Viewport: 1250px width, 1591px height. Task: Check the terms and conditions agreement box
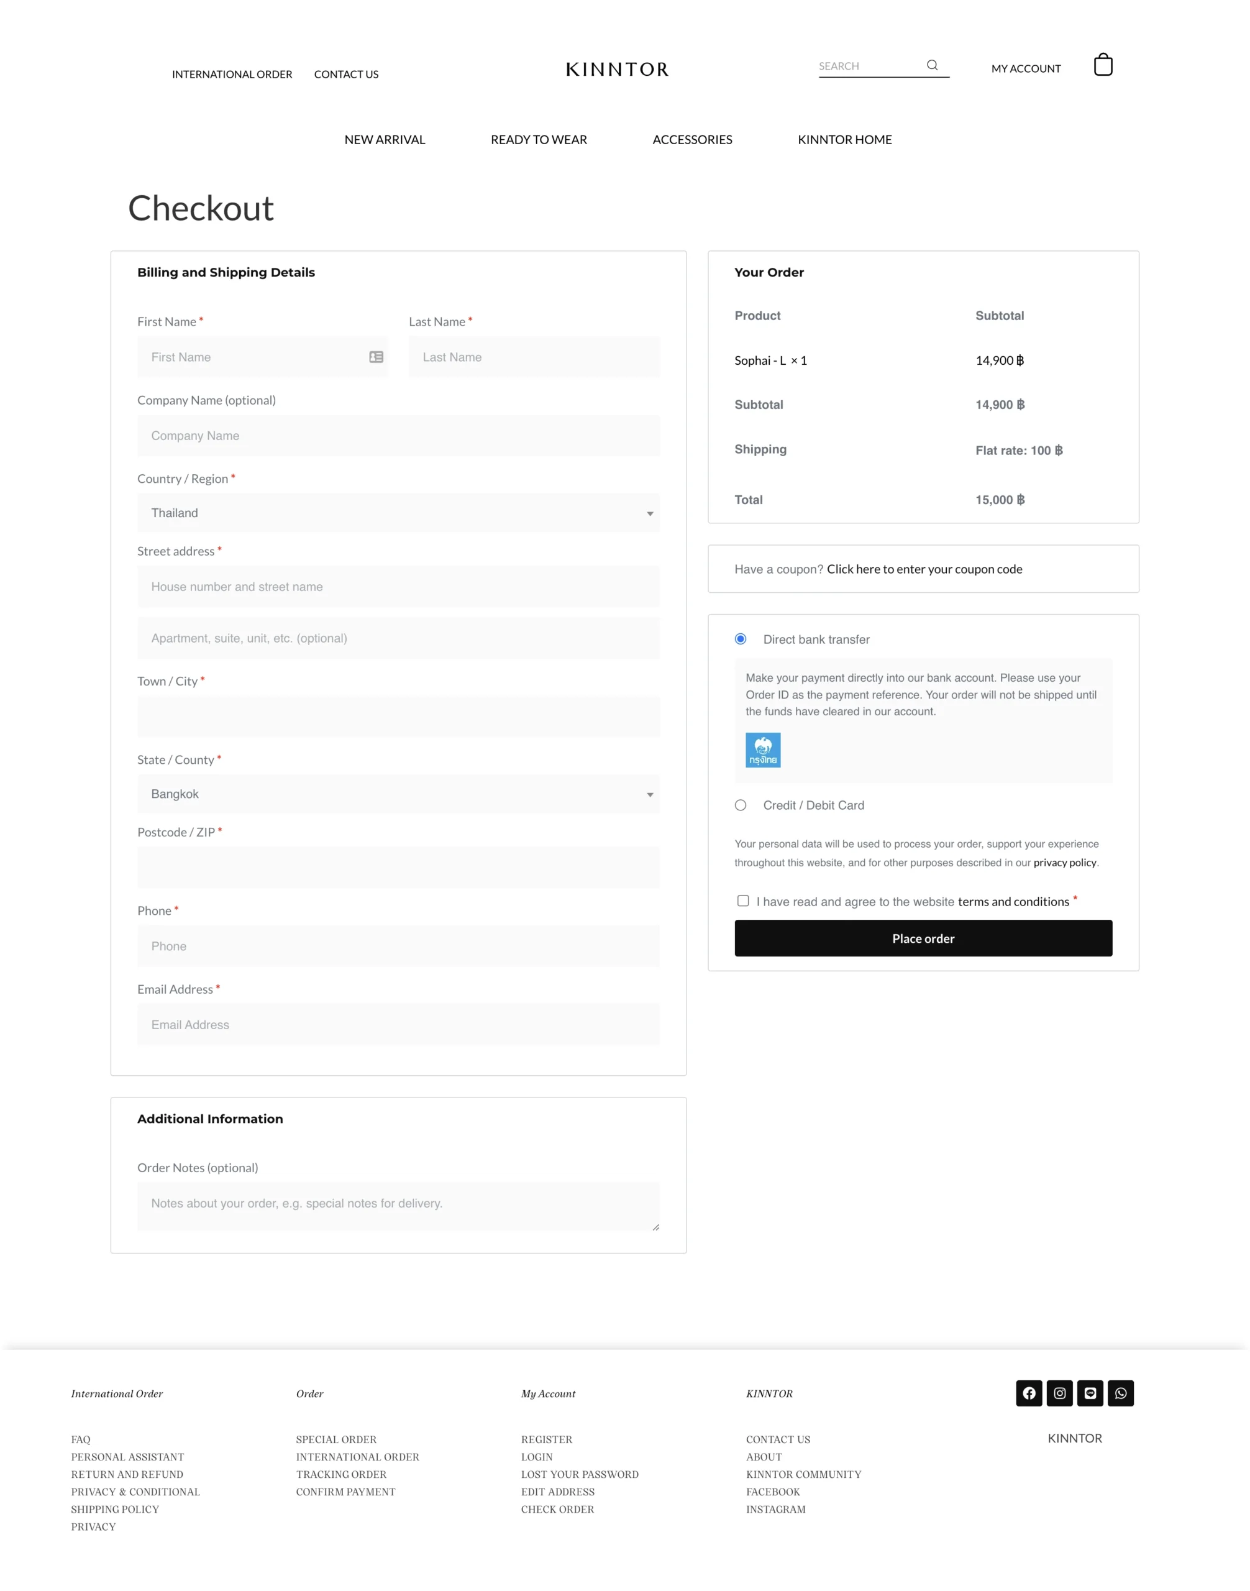coord(743,901)
